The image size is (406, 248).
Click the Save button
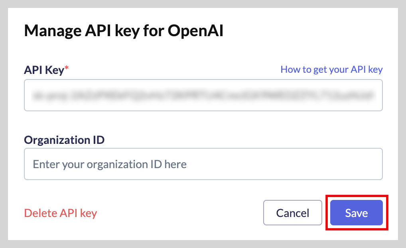(x=356, y=213)
